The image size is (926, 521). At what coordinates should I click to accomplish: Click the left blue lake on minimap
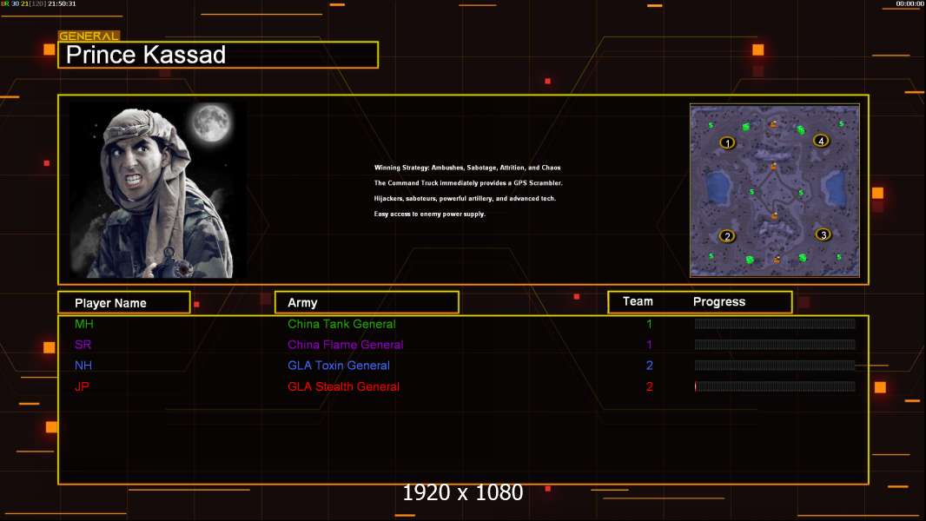click(717, 187)
